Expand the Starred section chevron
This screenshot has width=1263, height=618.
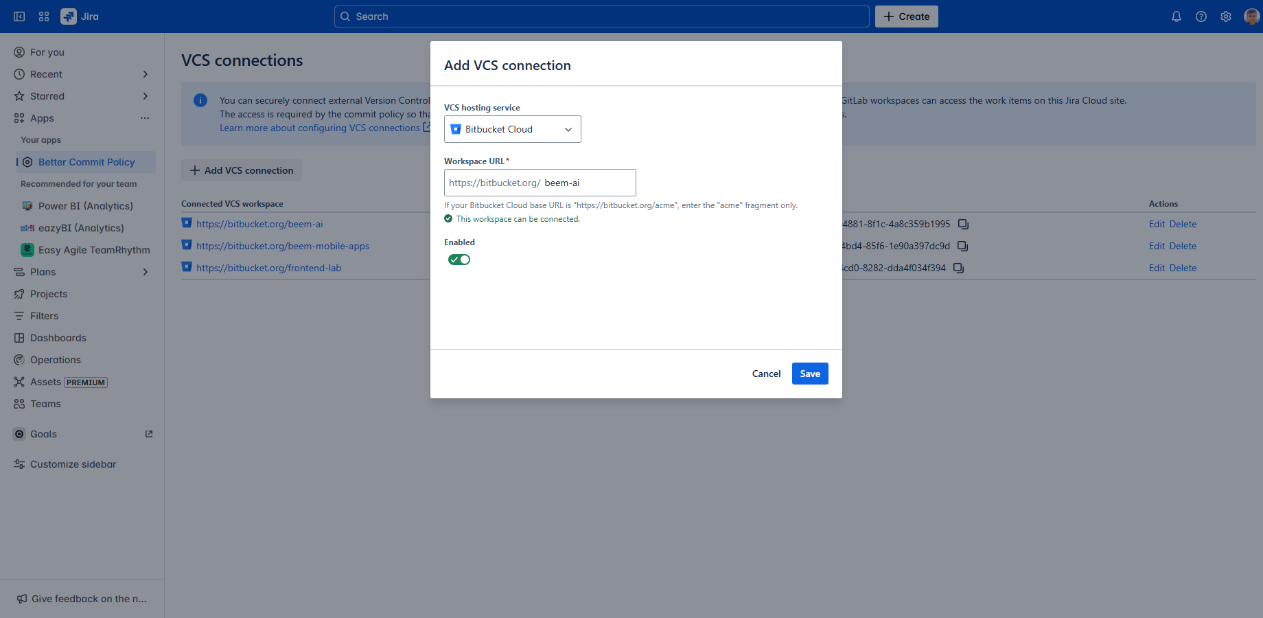[145, 96]
